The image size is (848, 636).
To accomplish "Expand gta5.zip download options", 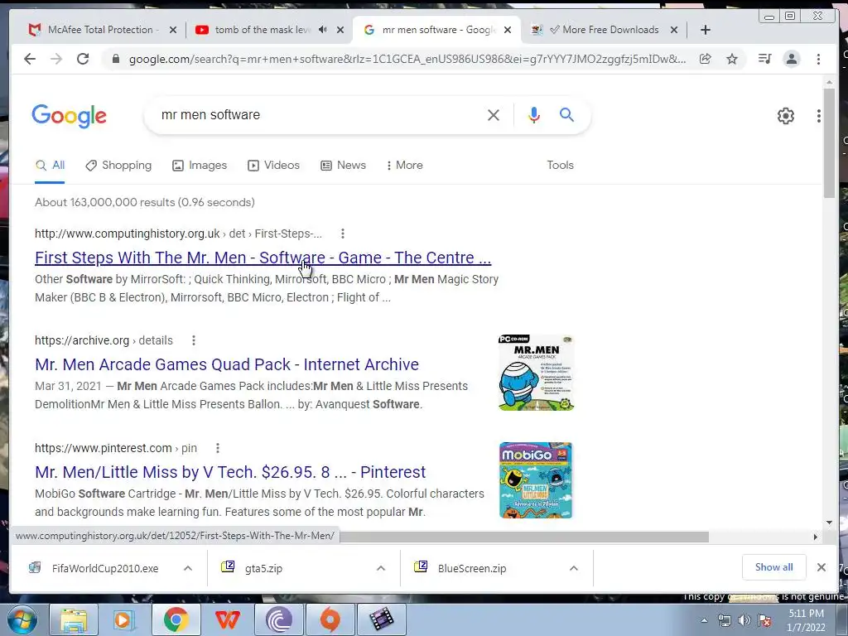I will point(381,568).
